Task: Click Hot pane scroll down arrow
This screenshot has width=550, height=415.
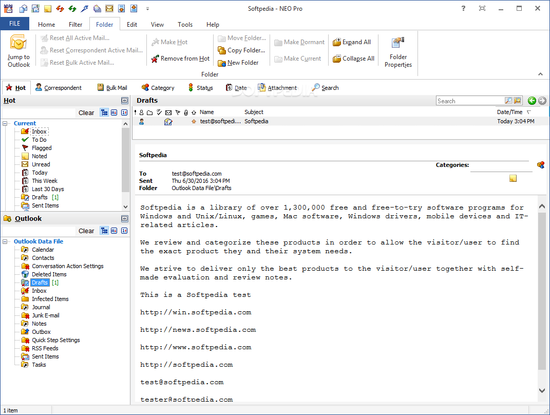Action: pyautogui.click(x=126, y=207)
